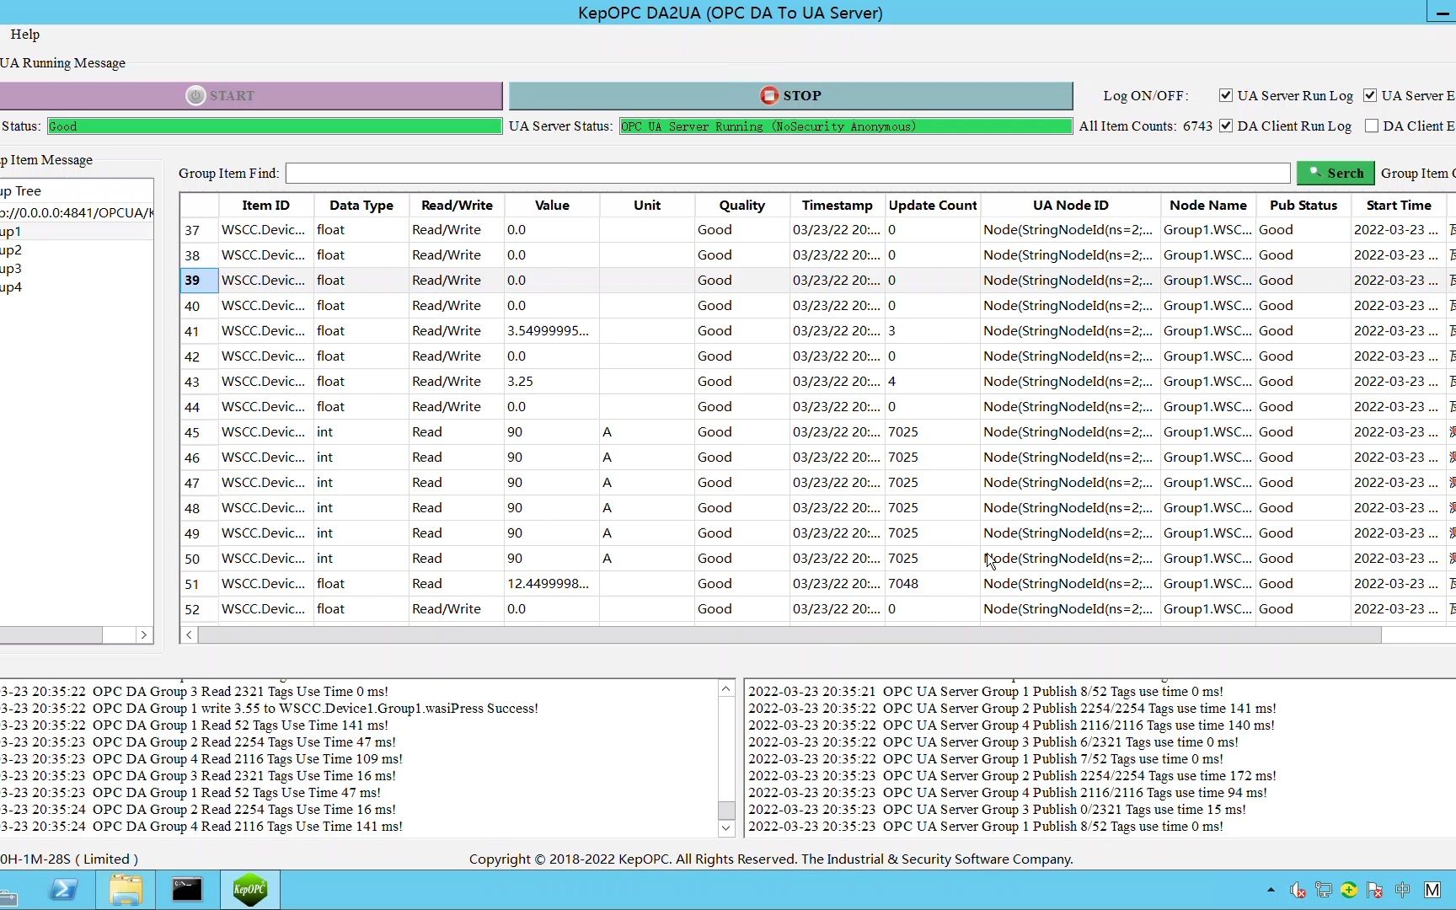Screen dimensions: 1456x910
Task: Click the Serch button label
Action: coord(1346,173)
